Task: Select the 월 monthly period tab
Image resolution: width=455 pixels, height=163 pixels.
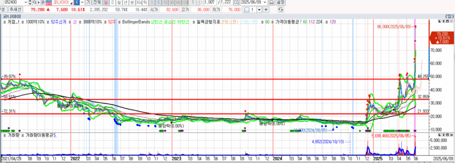Action: coord(119,2)
